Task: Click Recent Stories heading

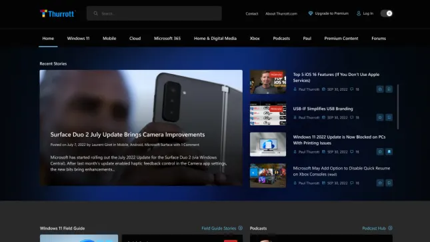Action: 53,63
